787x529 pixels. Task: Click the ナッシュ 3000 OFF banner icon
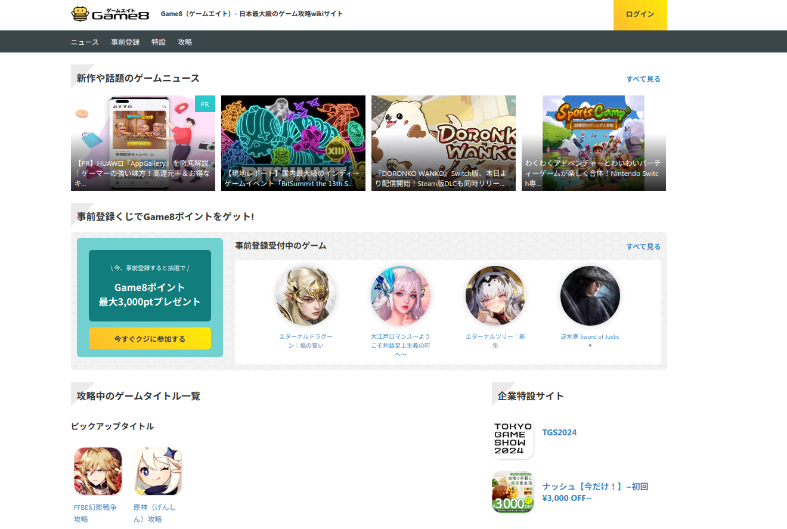click(513, 493)
